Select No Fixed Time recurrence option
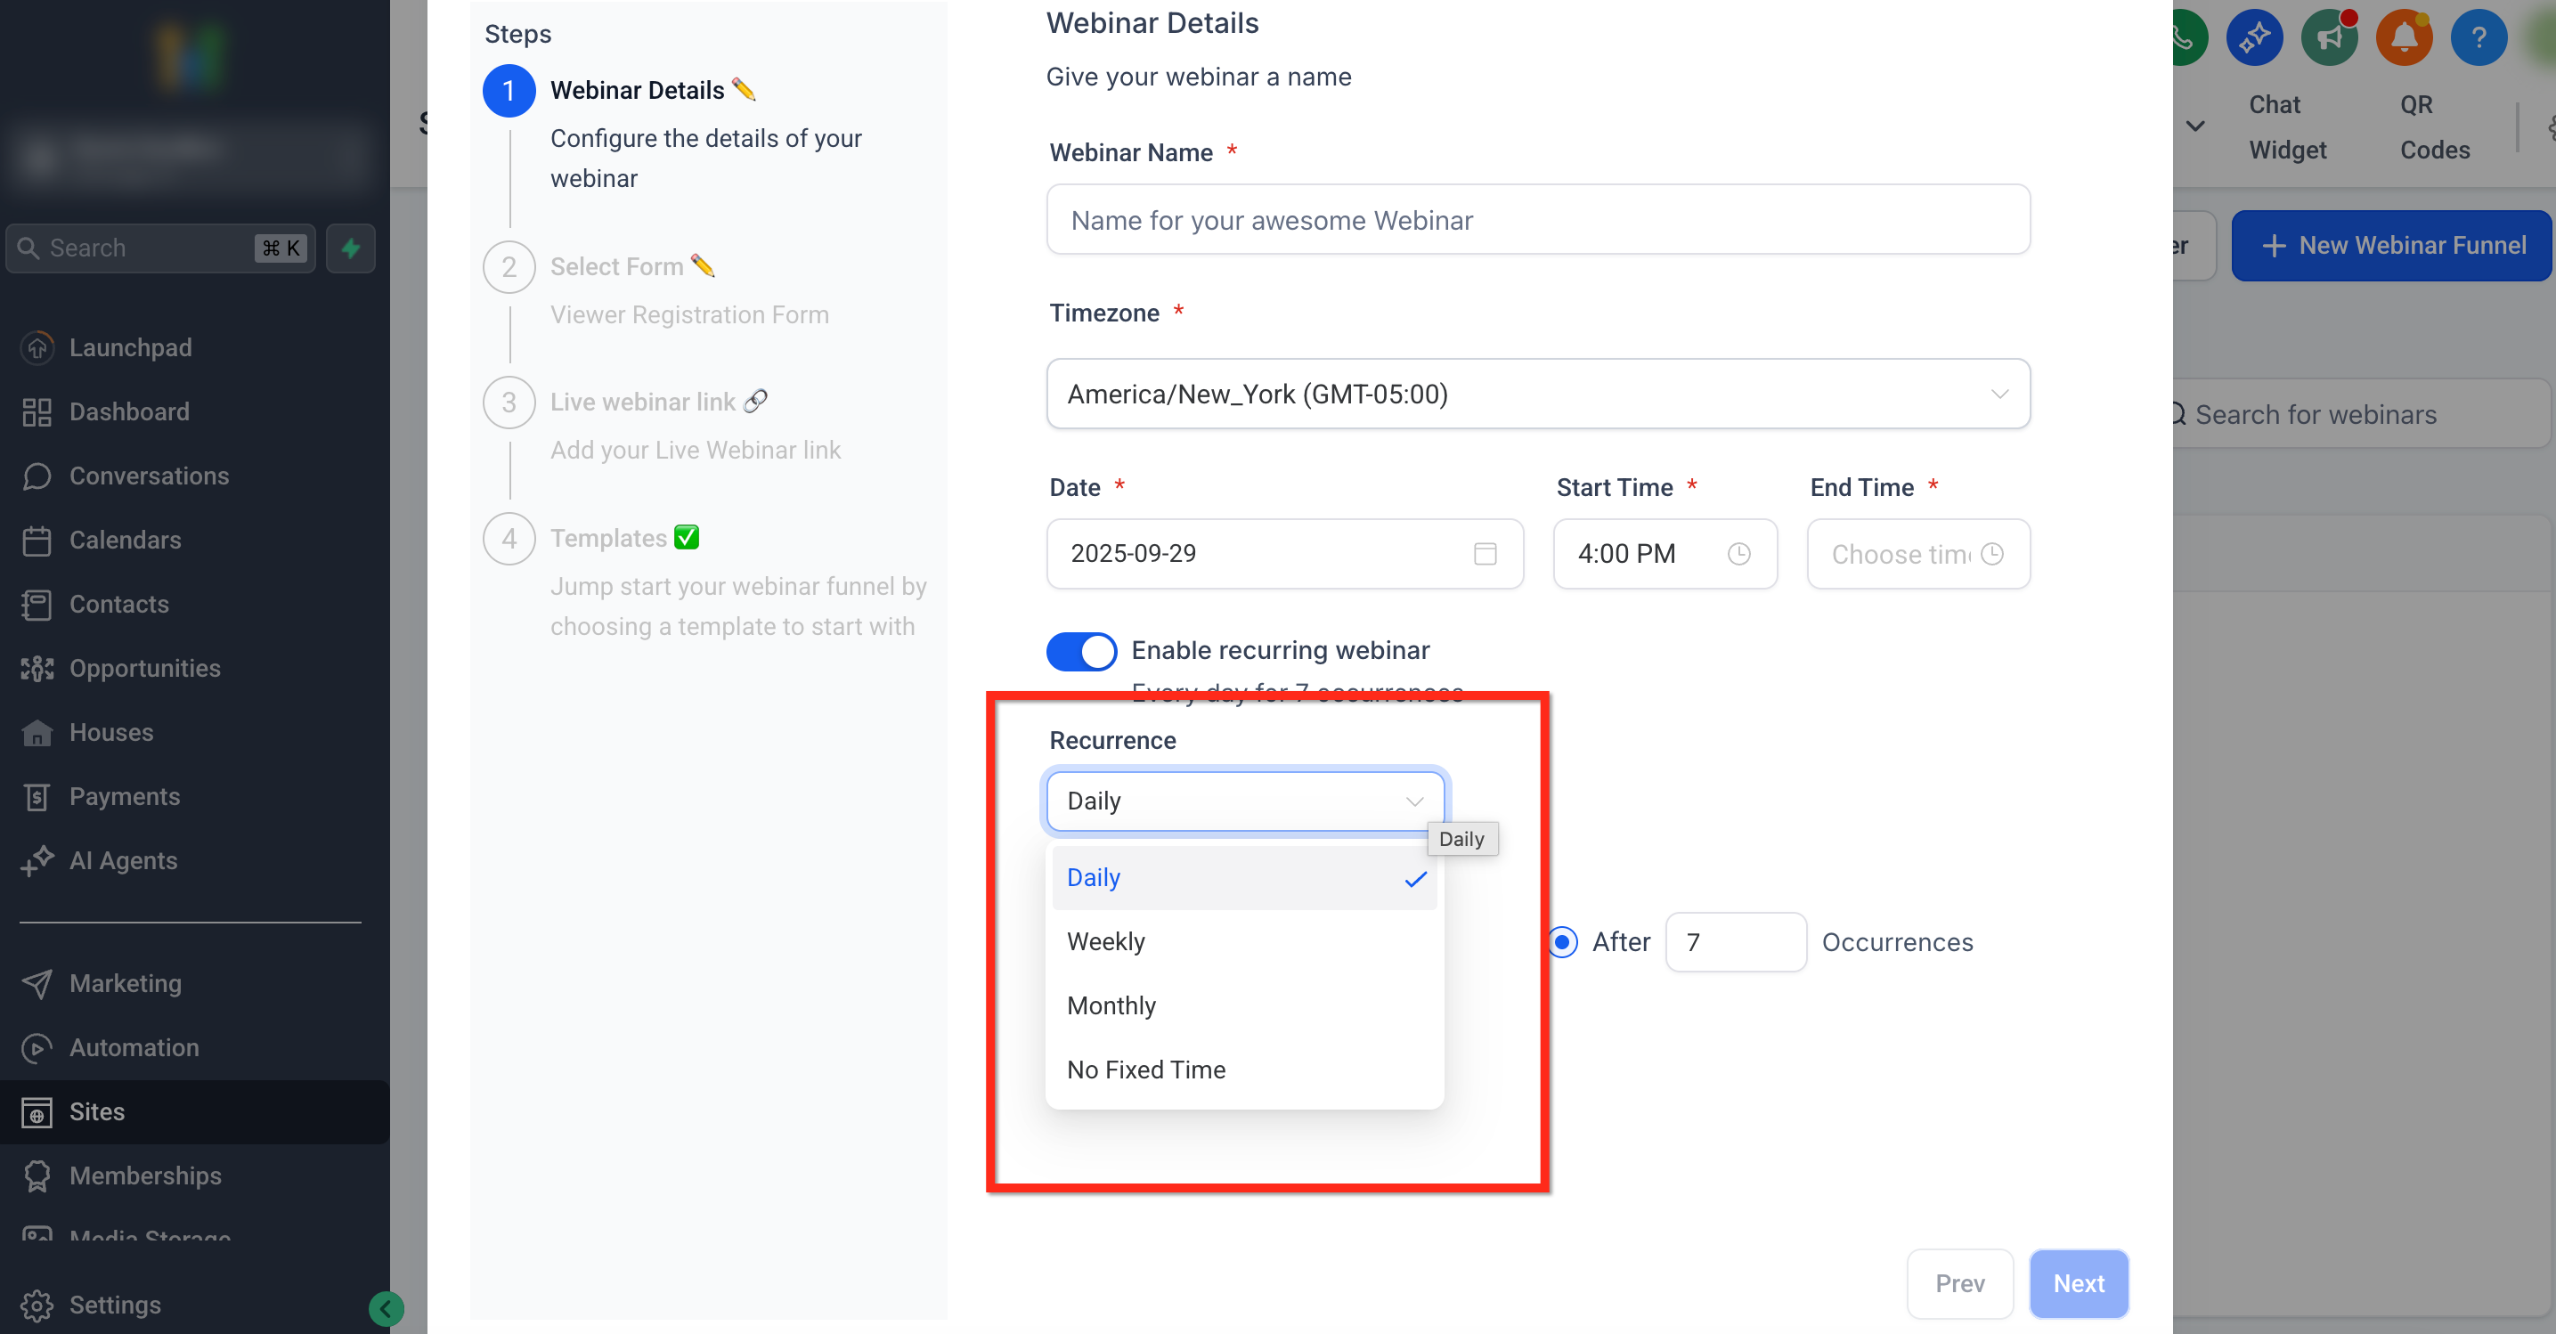Image resolution: width=2556 pixels, height=1334 pixels. point(1146,1070)
